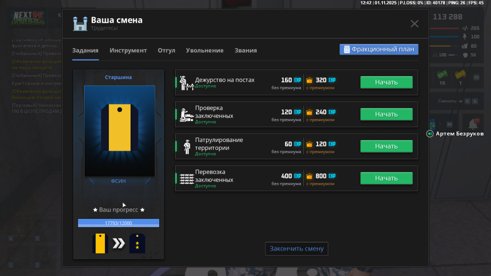Click the double chevron rank-up arrow
Screen dimensions: 491x276
point(119,244)
